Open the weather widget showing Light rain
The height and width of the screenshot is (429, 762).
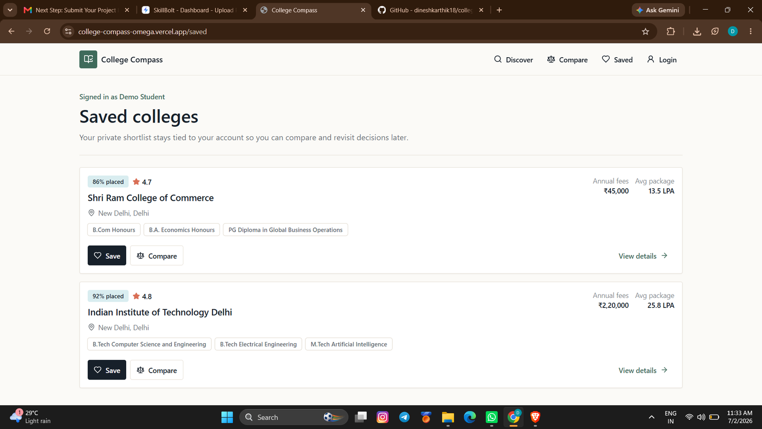(x=31, y=417)
